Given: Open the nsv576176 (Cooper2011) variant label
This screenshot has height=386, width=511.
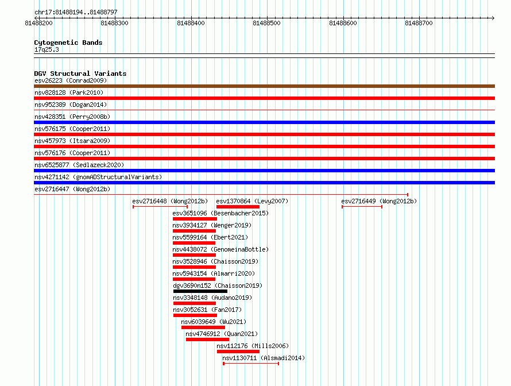Looking at the screenshot, I should pos(72,153).
